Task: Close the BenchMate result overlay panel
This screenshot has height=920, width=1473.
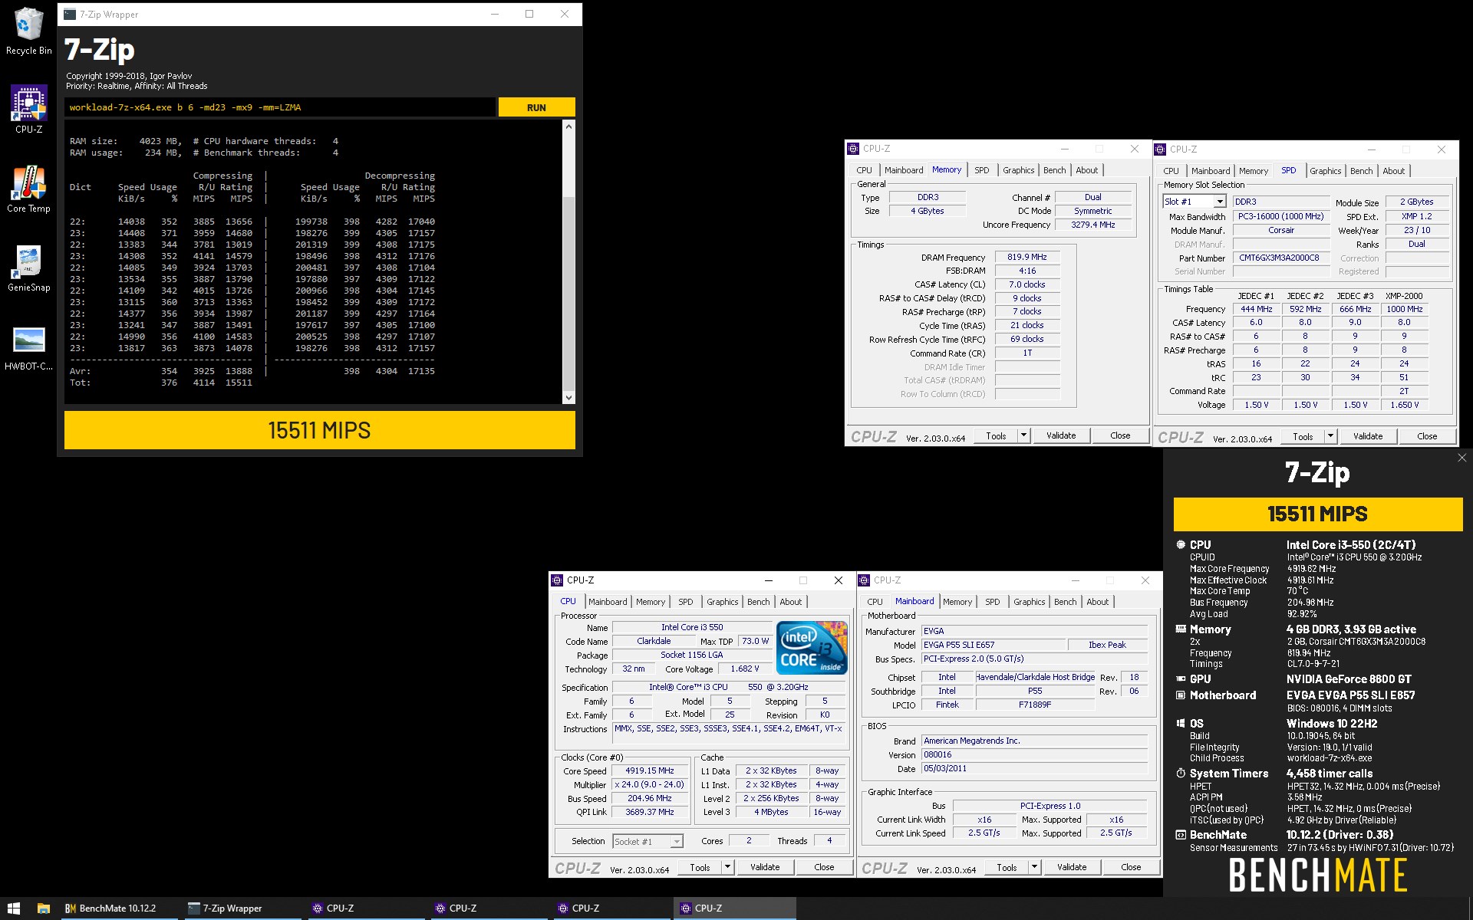Action: tap(1461, 458)
